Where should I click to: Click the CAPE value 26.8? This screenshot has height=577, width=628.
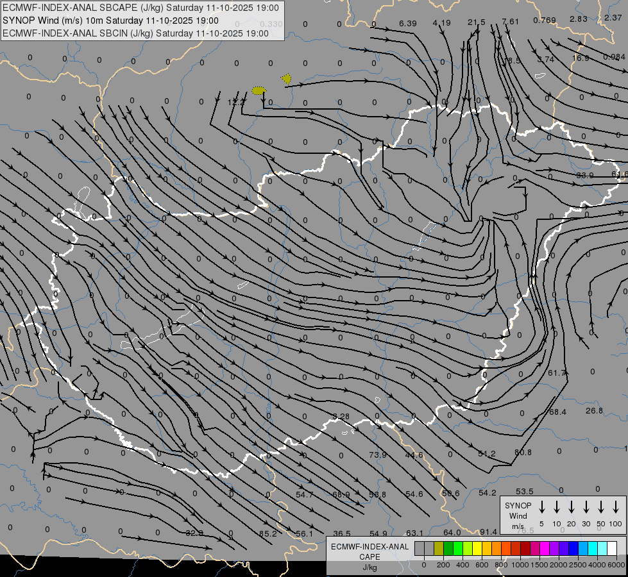click(x=594, y=411)
